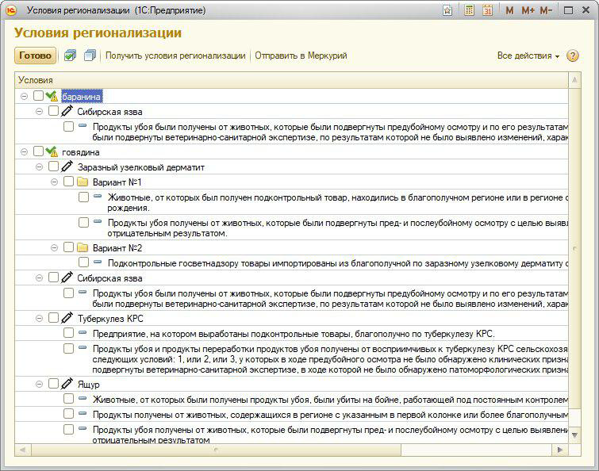The image size is (599, 471).
Task: Collapse the говядина node
Action: [x=24, y=152]
